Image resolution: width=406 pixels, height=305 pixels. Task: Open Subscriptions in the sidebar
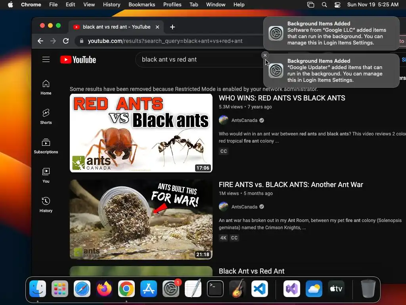click(46, 146)
